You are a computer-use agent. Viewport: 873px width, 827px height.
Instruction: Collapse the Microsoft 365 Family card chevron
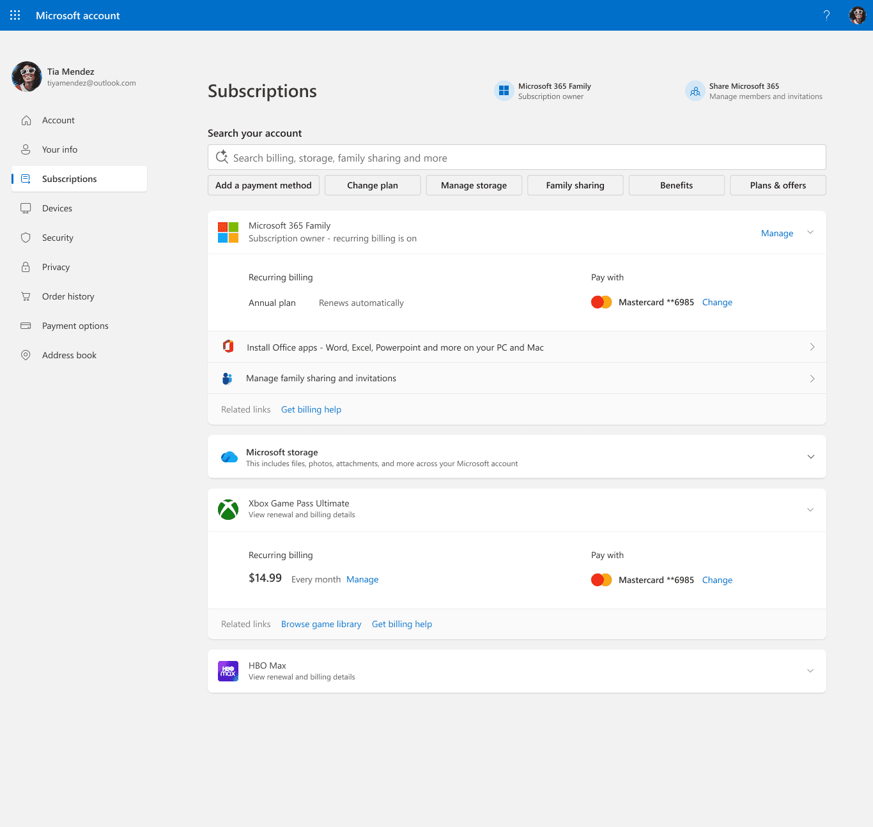pos(810,232)
